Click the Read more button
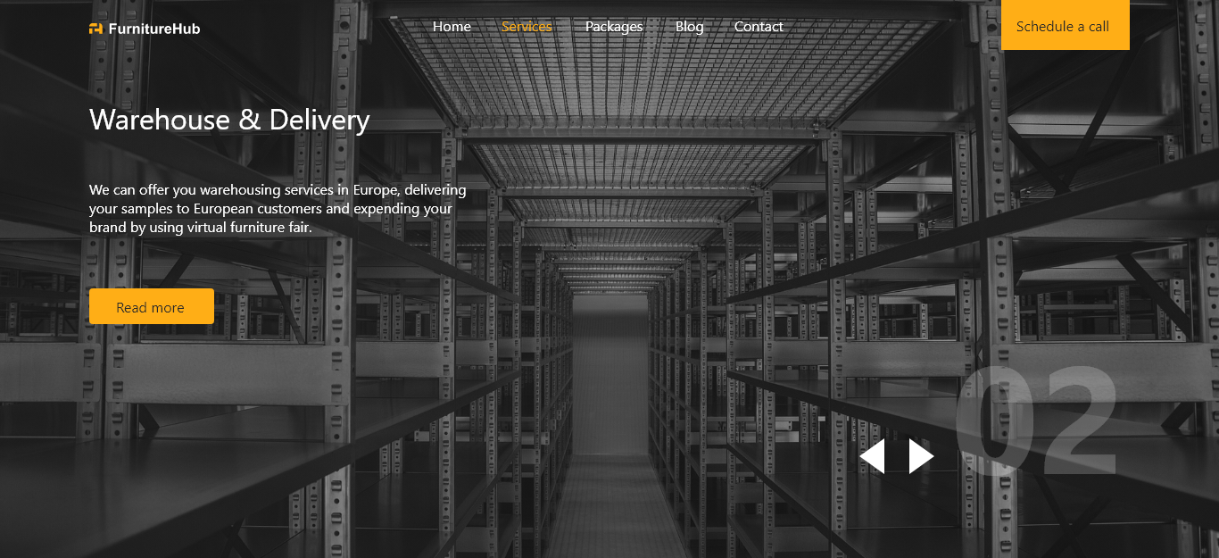 [151, 307]
